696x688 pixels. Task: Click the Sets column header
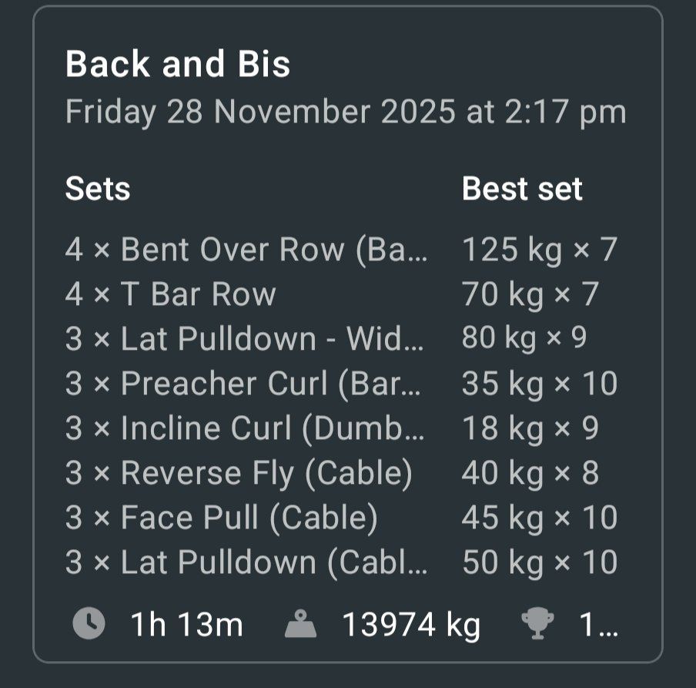[98, 189]
